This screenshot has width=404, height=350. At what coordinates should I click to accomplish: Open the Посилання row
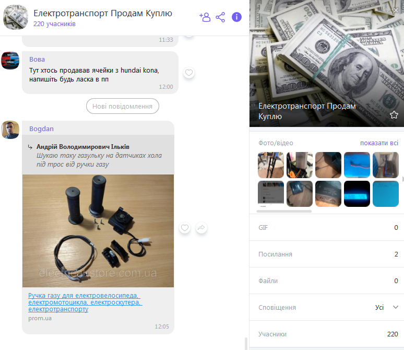[326, 254]
